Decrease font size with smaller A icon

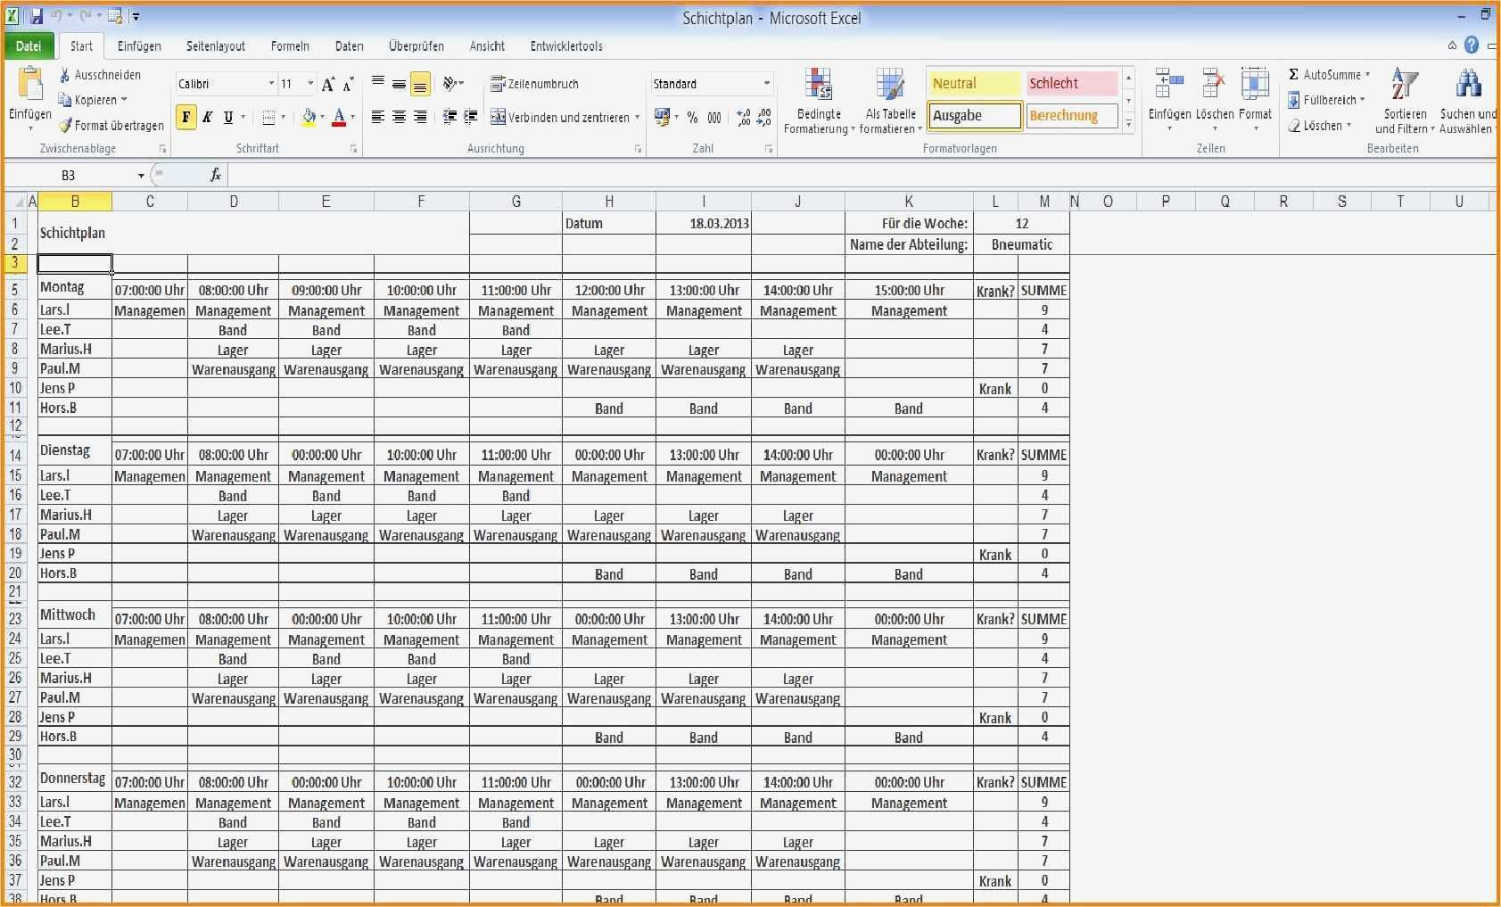coord(349,84)
